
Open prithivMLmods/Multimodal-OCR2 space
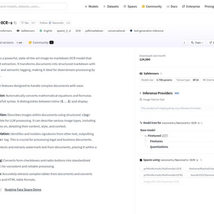162,175
